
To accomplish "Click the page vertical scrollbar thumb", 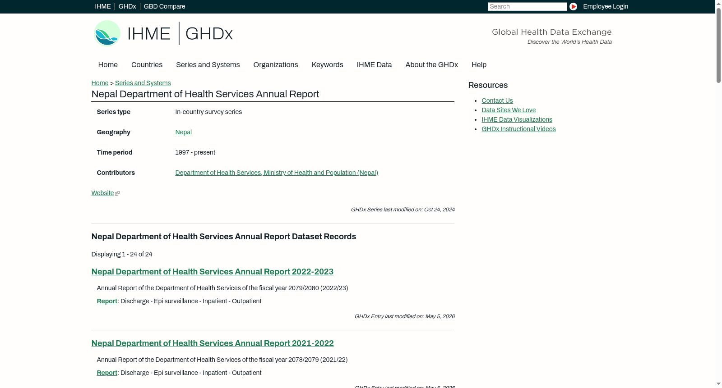I will click(718, 45).
